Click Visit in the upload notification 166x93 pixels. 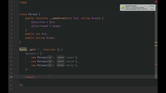tap(152, 9)
